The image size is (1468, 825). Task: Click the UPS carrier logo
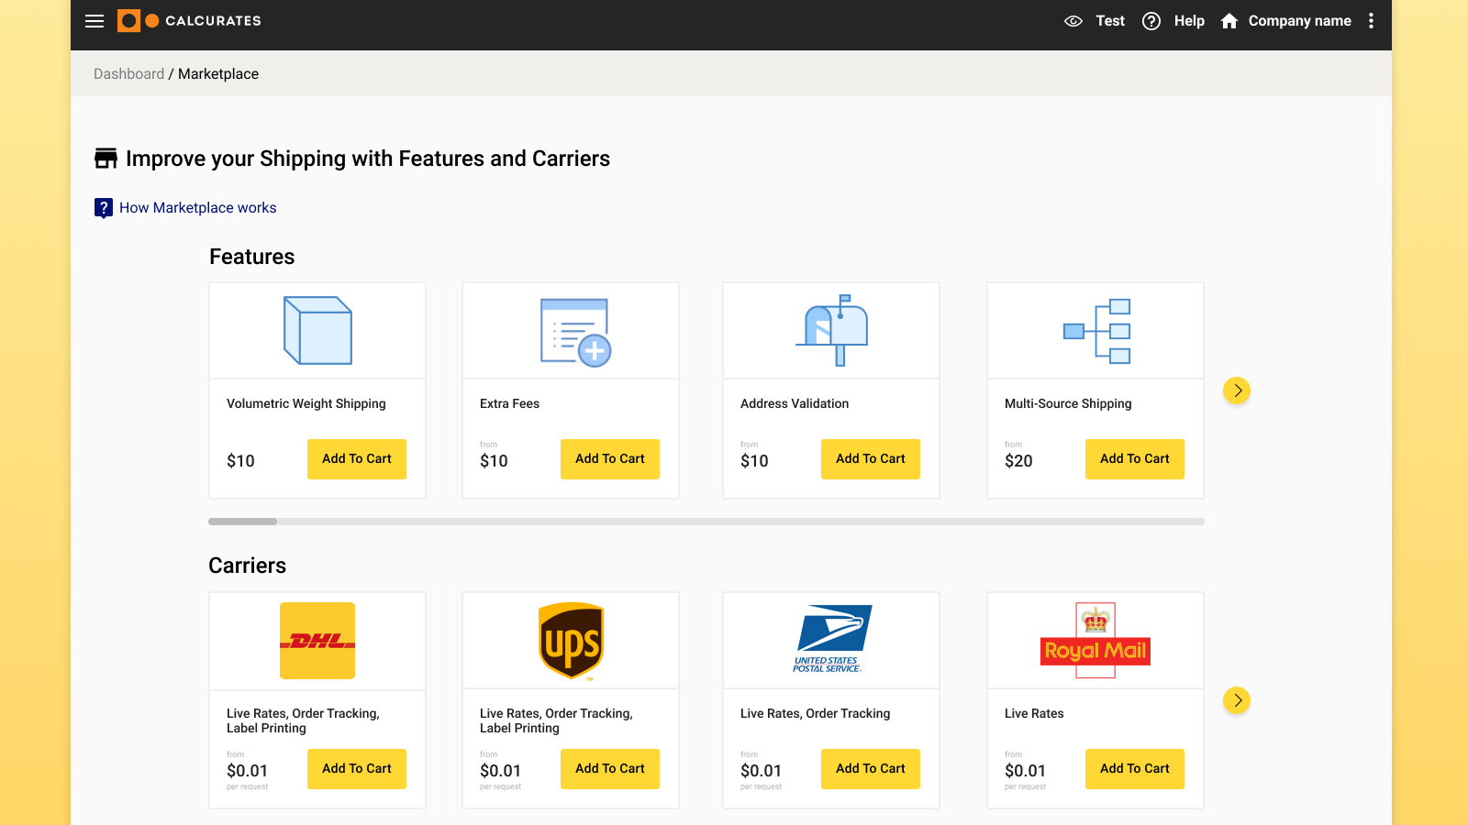571,641
